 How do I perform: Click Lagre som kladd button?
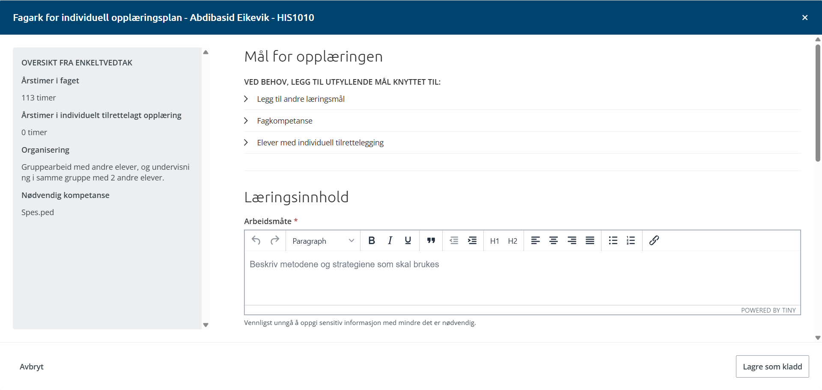point(772,366)
